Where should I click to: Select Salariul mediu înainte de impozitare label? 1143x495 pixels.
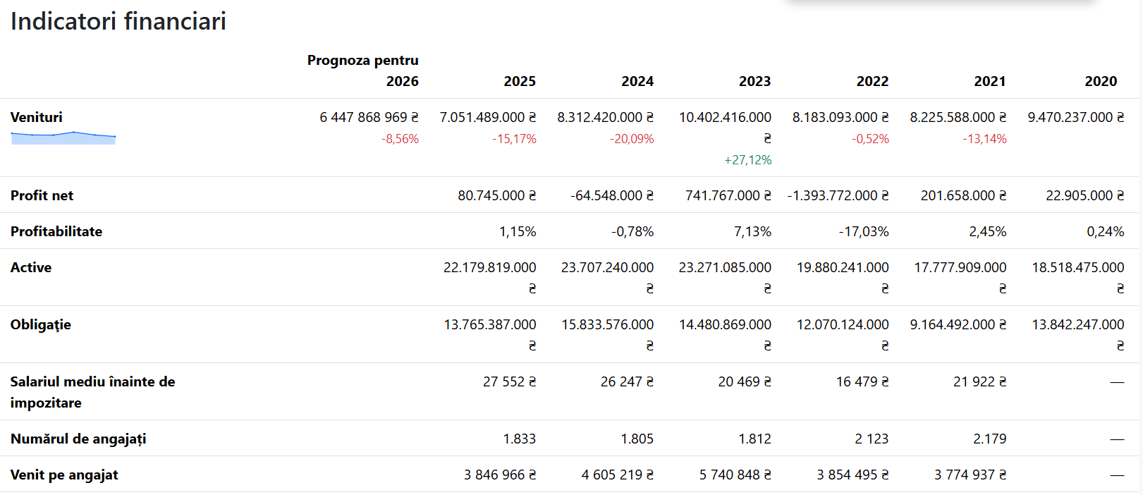pyautogui.click(x=92, y=391)
